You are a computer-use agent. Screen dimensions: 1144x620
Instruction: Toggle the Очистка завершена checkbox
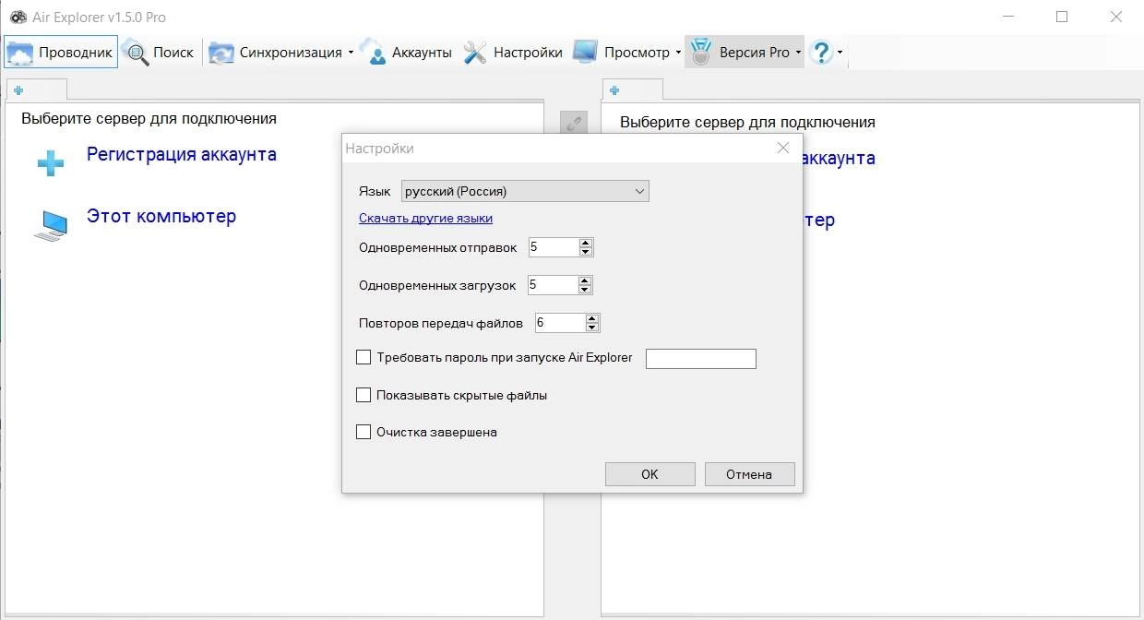click(363, 432)
